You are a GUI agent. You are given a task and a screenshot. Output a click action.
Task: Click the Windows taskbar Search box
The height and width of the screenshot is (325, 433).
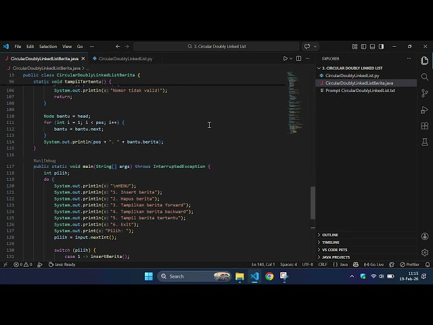(194, 276)
